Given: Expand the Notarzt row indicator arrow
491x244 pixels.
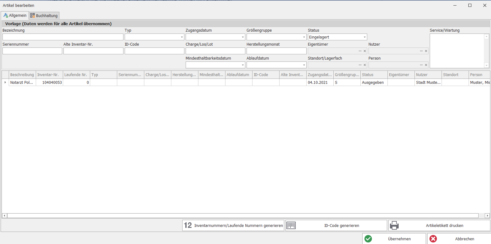Looking at the screenshot, I should pos(5,83).
